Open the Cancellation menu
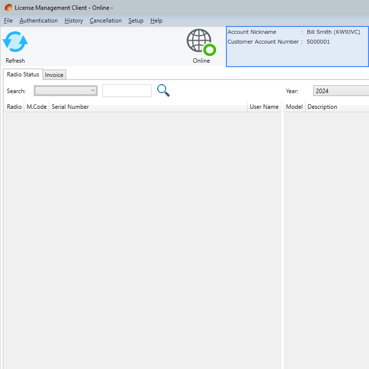Screen dimensions: 369x369 click(105, 21)
